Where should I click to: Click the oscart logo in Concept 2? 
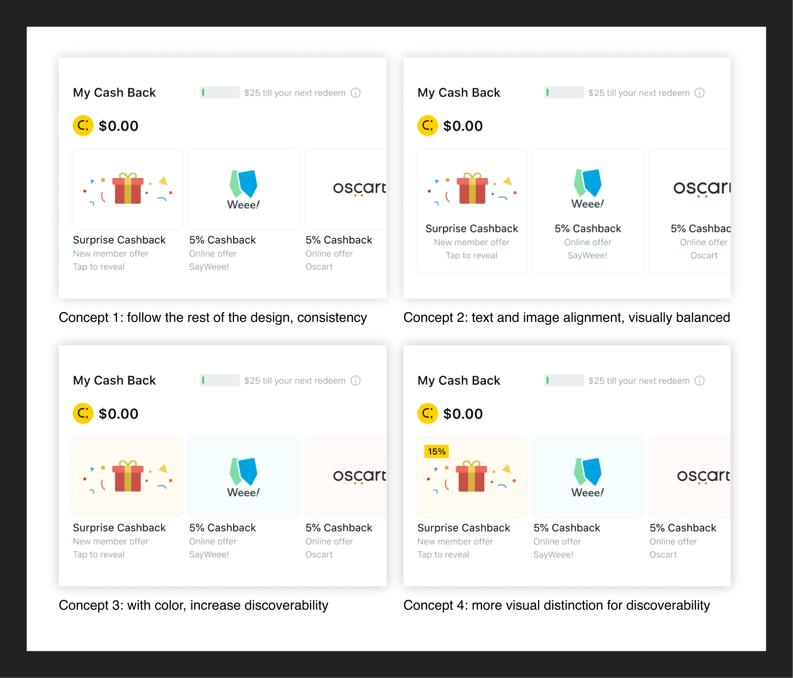(x=701, y=188)
